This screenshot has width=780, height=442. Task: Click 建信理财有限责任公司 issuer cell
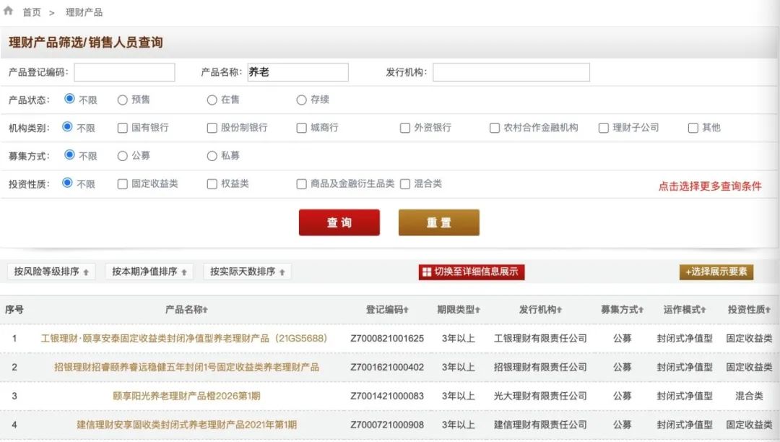pyautogui.click(x=540, y=425)
